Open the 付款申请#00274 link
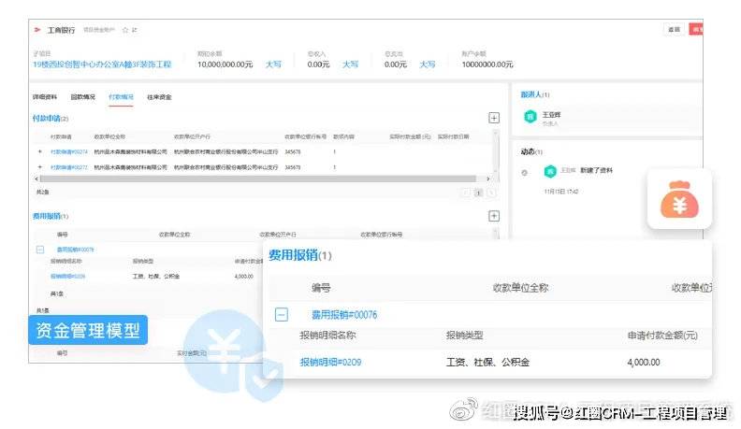The height and width of the screenshot is (429, 741). click(69, 152)
